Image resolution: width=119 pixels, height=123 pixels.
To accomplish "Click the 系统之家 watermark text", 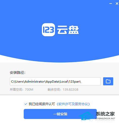I will [105, 114].
